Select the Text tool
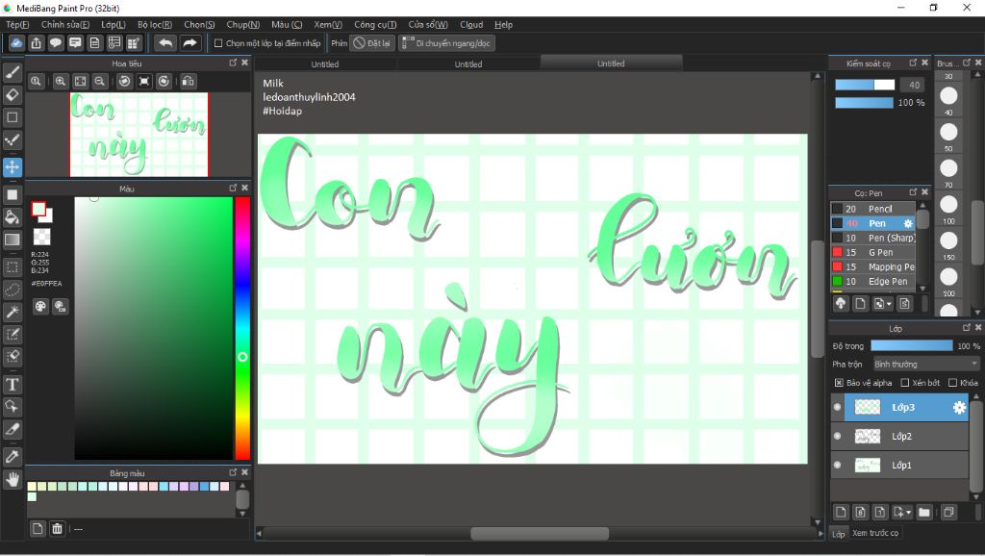 (x=12, y=385)
